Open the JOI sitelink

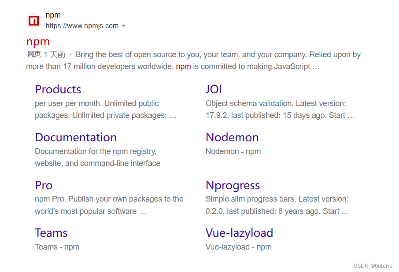(x=214, y=89)
